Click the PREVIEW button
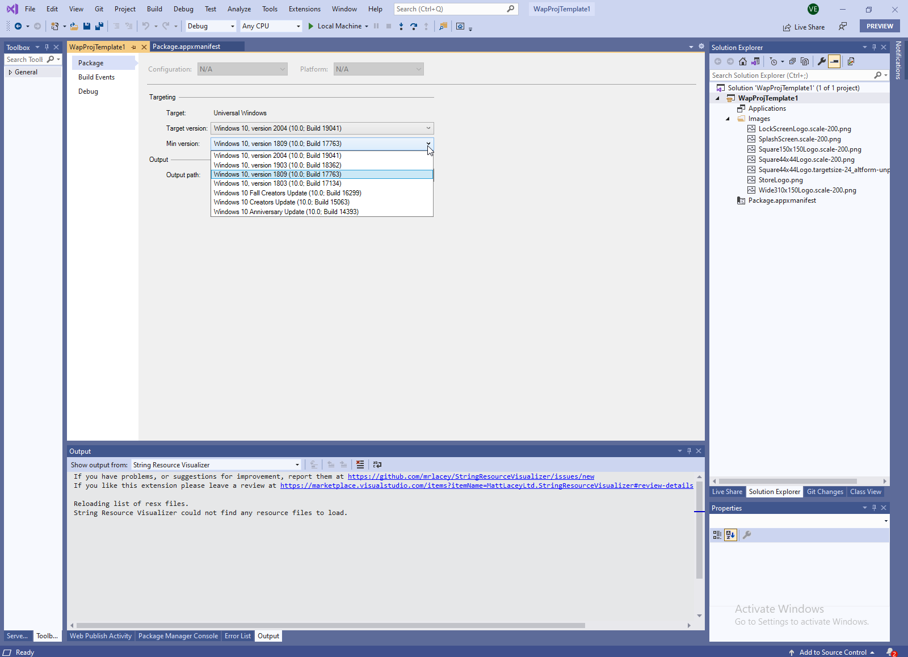 pos(880,26)
